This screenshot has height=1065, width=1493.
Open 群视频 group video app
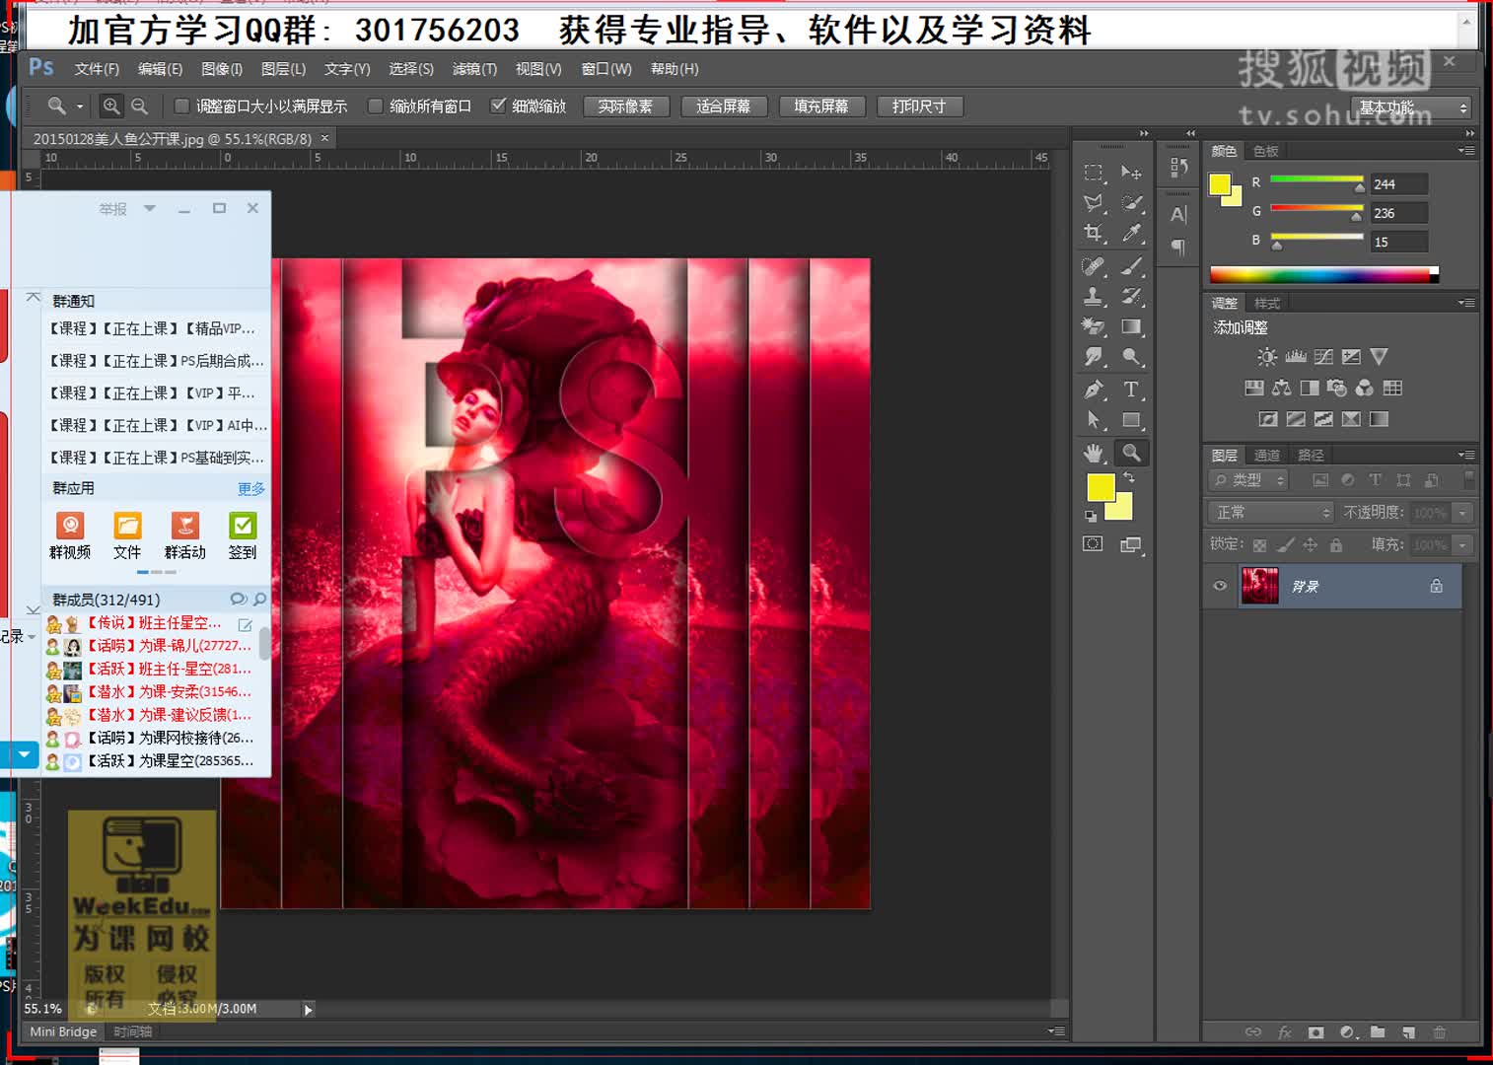click(70, 535)
